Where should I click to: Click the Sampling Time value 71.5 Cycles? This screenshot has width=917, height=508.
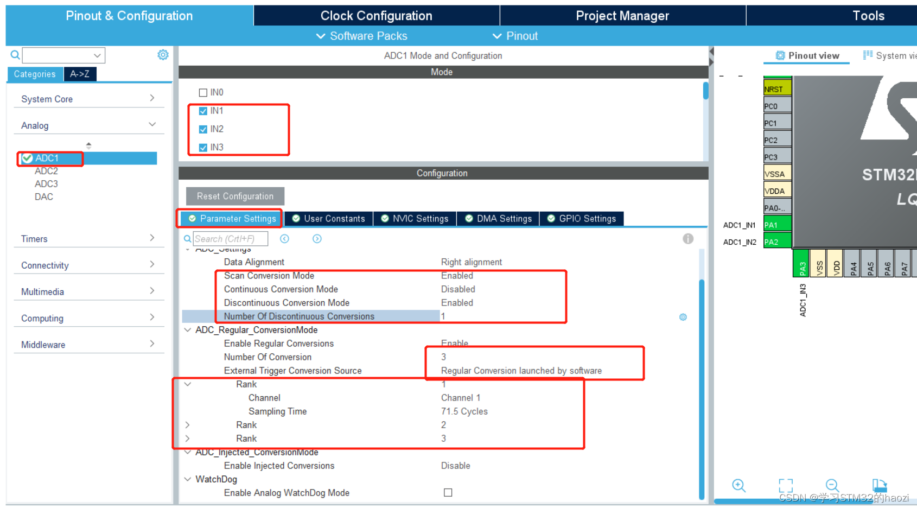tap(464, 411)
